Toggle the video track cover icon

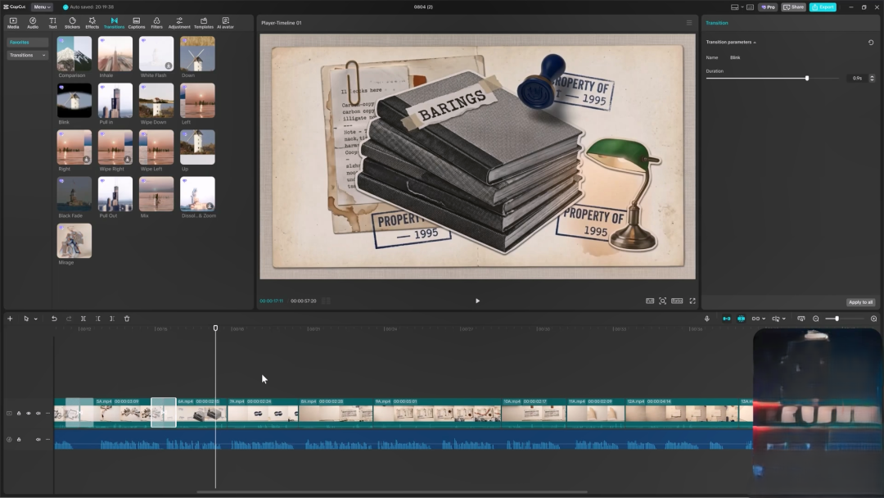pyautogui.click(x=9, y=414)
